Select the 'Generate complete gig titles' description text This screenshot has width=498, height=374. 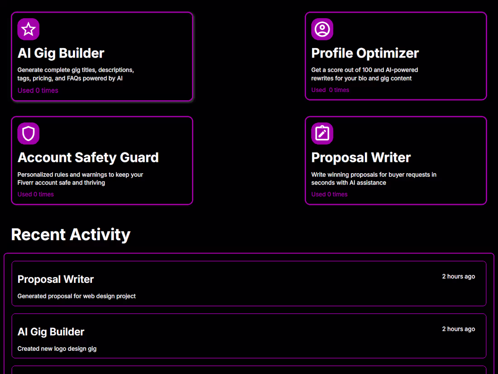tap(76, 74)
